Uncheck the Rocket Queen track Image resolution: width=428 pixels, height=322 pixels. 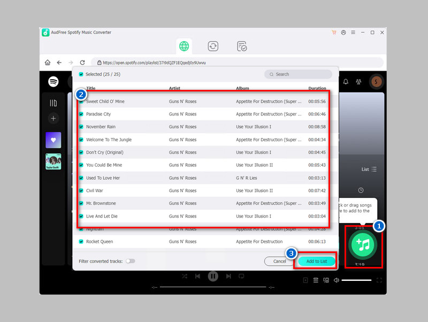[81, 242]
